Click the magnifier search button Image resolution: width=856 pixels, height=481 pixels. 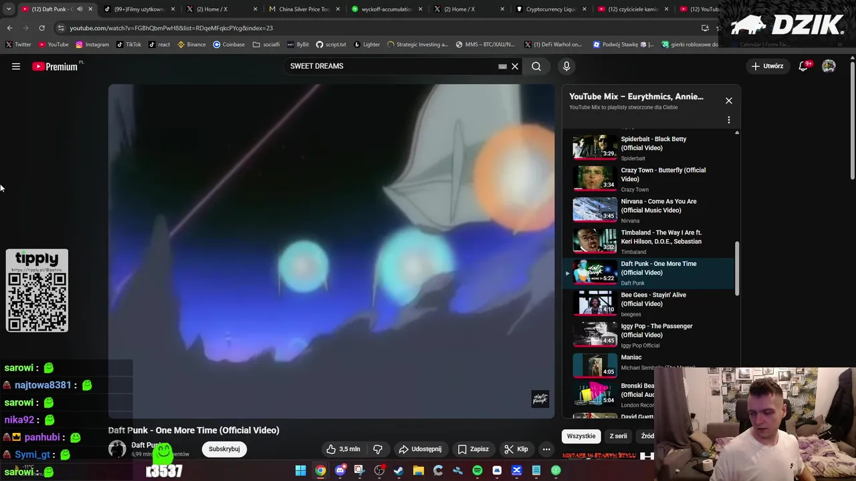(x=536, y=66)
